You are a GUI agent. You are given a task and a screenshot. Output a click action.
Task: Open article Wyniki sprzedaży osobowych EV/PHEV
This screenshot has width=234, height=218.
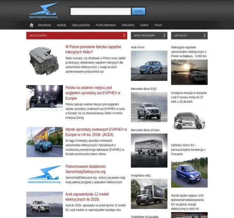pyautogui.click(x=96, y=132)
